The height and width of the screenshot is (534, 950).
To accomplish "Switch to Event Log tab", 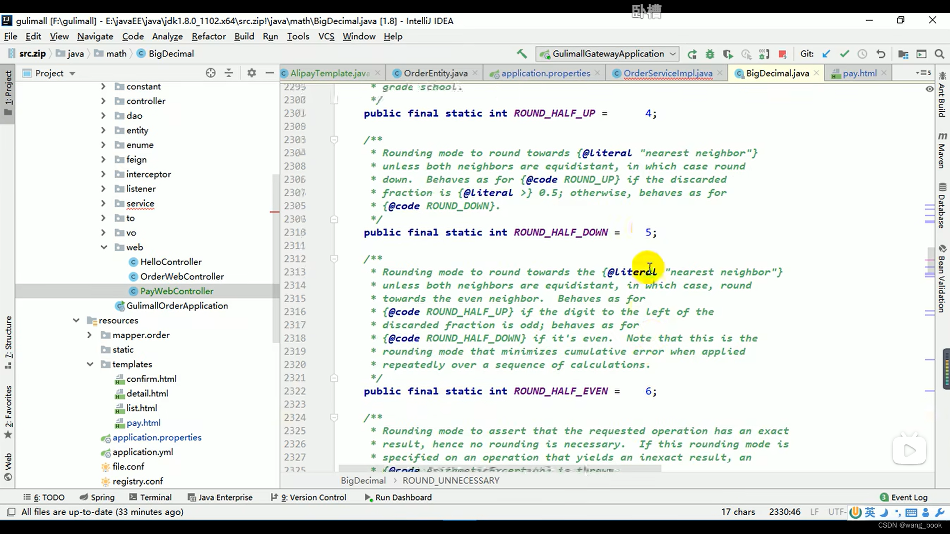I will (909, 497).
